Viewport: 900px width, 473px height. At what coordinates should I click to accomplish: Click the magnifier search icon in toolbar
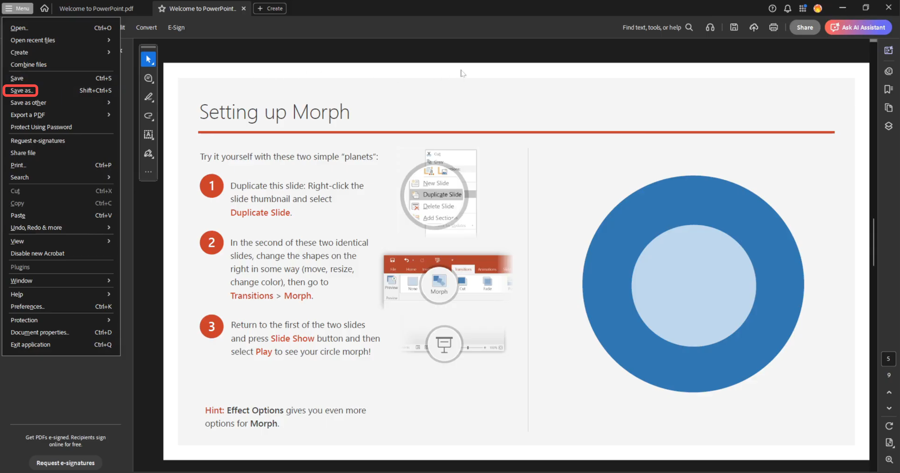pyautogui.click(x=689, y=27)
